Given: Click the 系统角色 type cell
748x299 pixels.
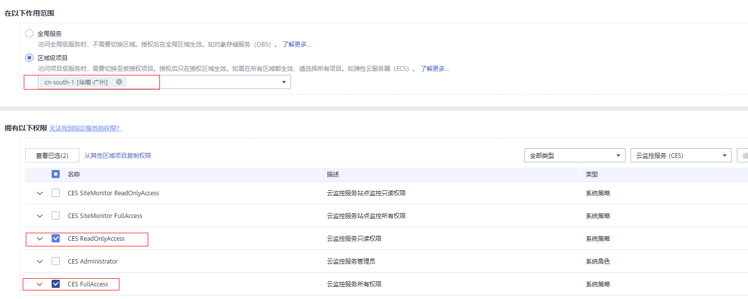Looking at the screenshot, I should (x=598, y=261).
